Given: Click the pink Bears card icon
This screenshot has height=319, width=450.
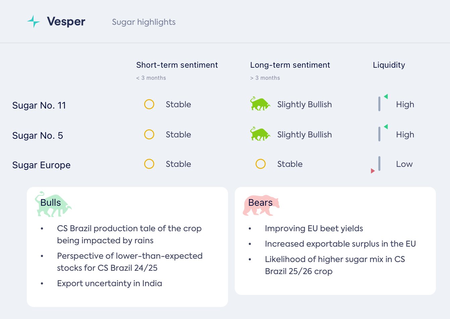Looking at the screenshot, I should pyautogui.click(x=261, y=205).
